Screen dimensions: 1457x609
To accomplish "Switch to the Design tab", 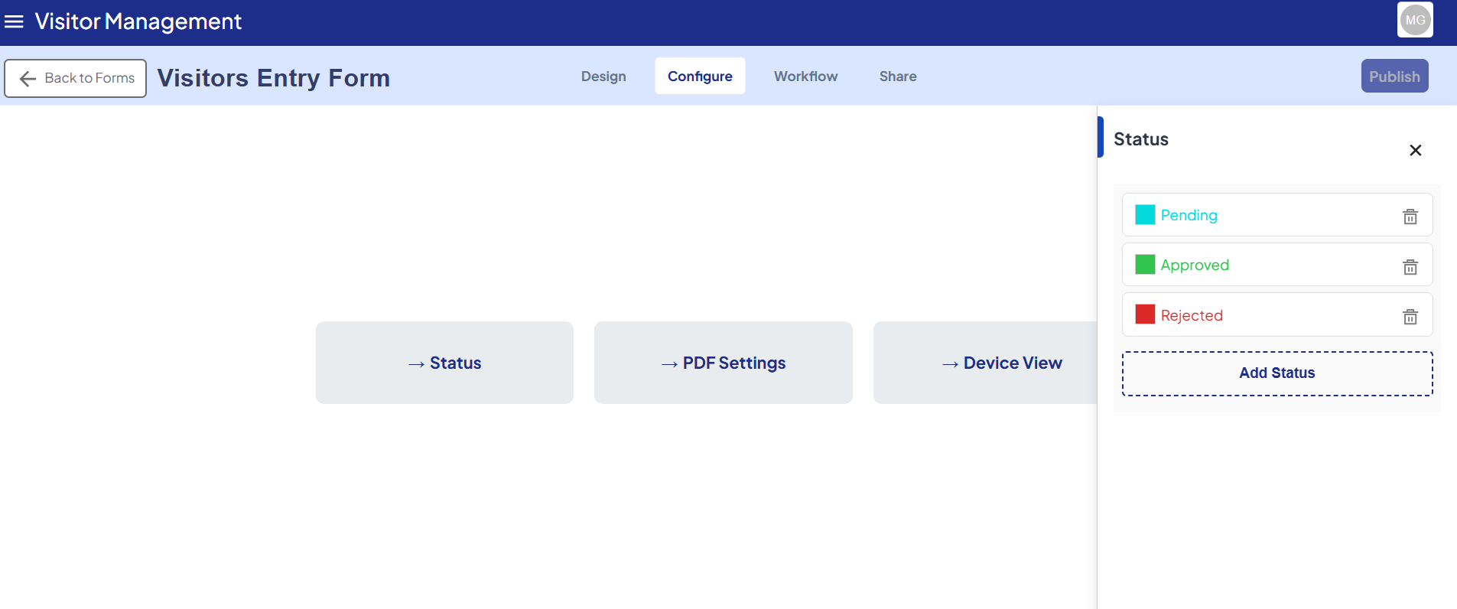I will click(603, 77).
